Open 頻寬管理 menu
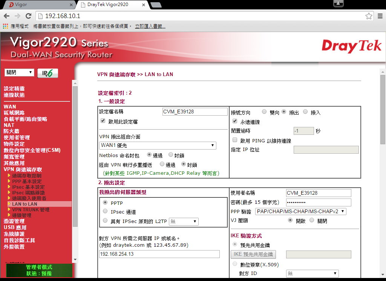 tap(14, 157)
